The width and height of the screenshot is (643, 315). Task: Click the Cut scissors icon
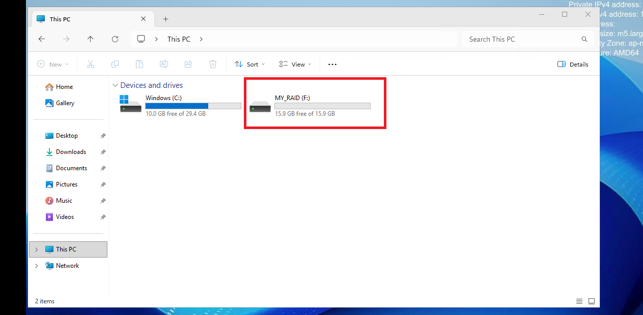point(91,64)
